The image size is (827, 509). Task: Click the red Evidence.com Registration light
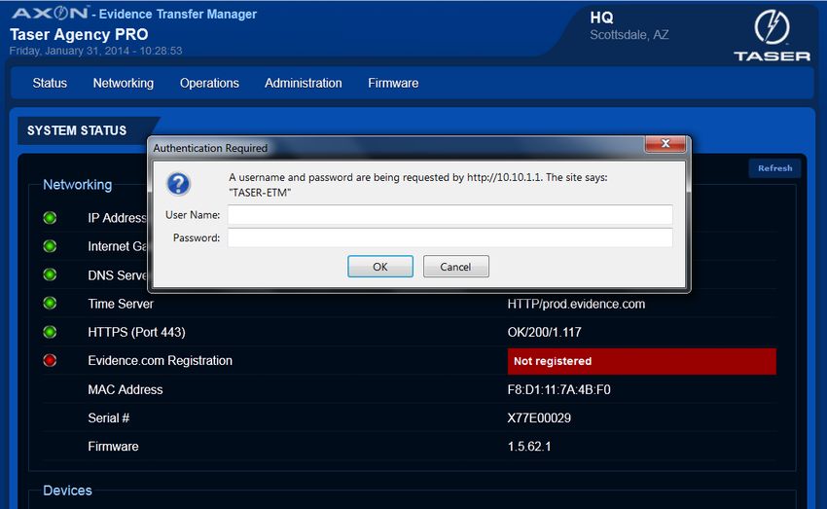50,360
